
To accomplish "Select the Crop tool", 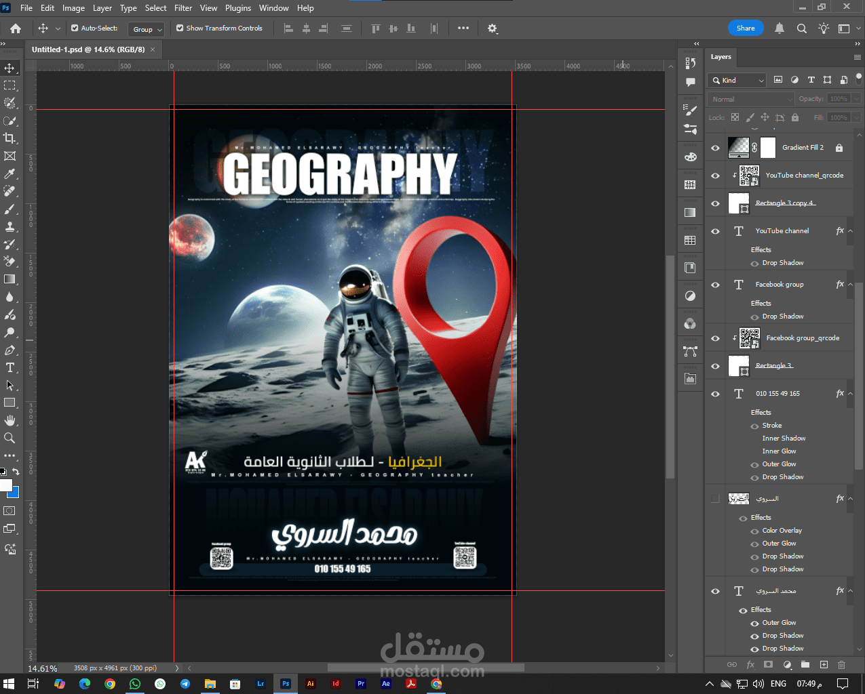I will click(9, 138).
